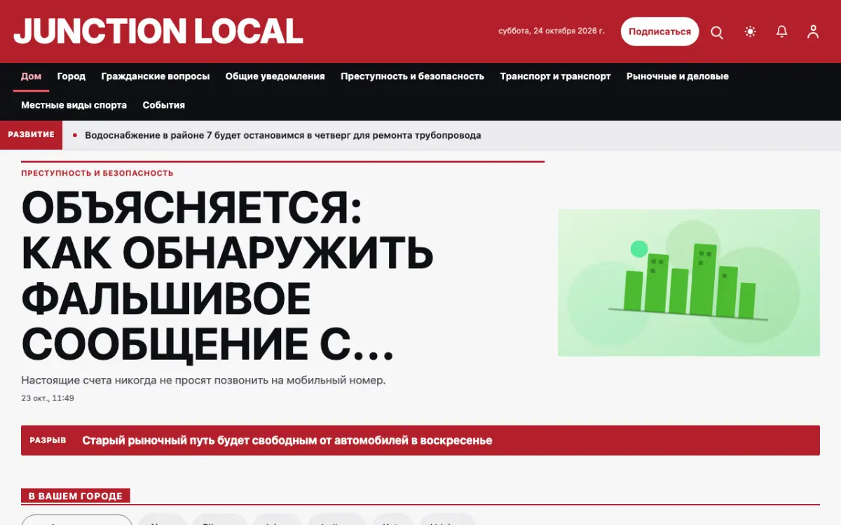Screen dimensions: 841x525
Task: Open notifications bell icon
Action: pyautogui.click(x=782, y=31)
